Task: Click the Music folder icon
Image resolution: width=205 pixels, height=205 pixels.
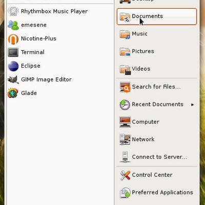Action: coord(125,34)
